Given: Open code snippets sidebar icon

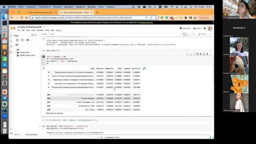Looking at the screenshot, I should click(11, 129).
